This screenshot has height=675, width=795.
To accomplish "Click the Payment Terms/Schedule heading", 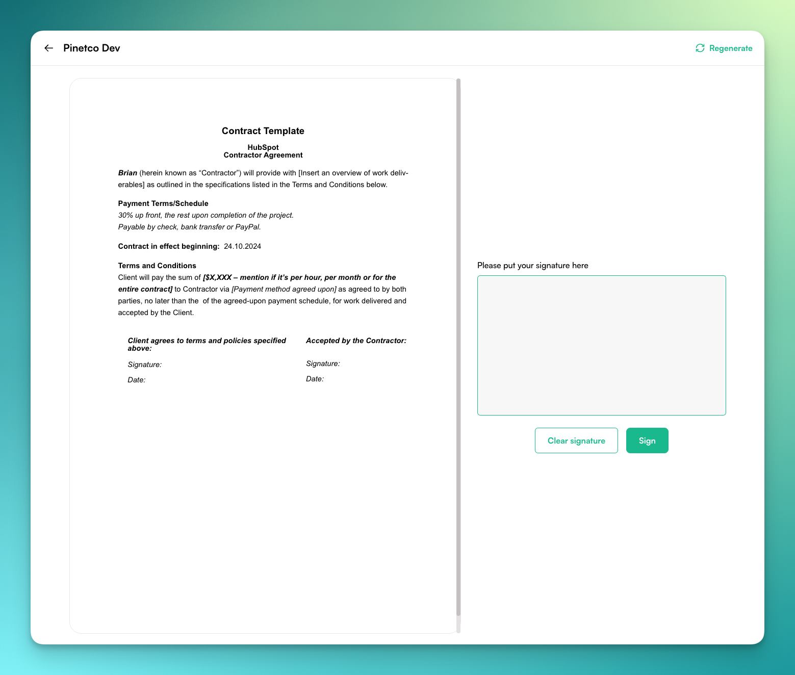I will pyautogui.click(x=163, y=203).
